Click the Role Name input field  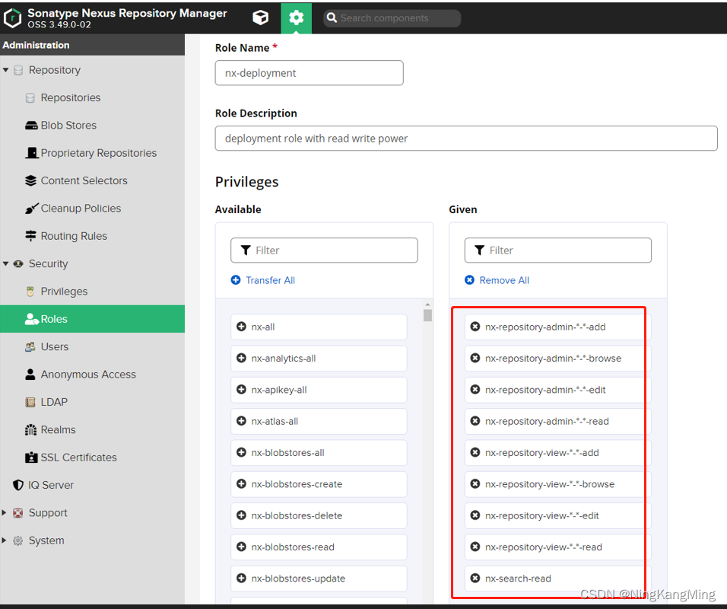(x=310, y=73)
